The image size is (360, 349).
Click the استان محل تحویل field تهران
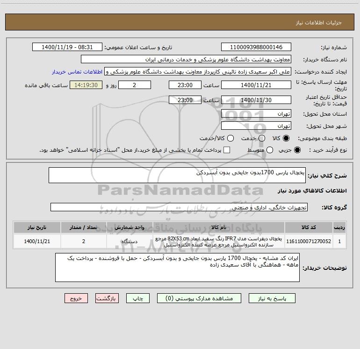256,113
